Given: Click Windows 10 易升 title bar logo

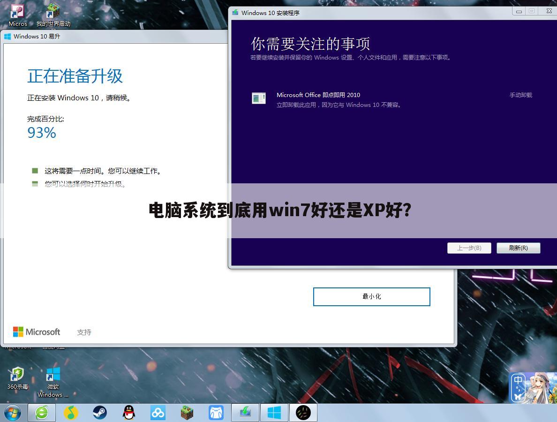Looking at the screenshot, I should pos(8,36).
